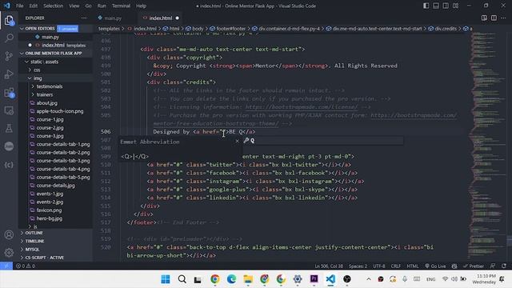Open File Explorer from taskbar
Image resolution: width=512 pixels, height=288 pixels.
coord(248,279)
